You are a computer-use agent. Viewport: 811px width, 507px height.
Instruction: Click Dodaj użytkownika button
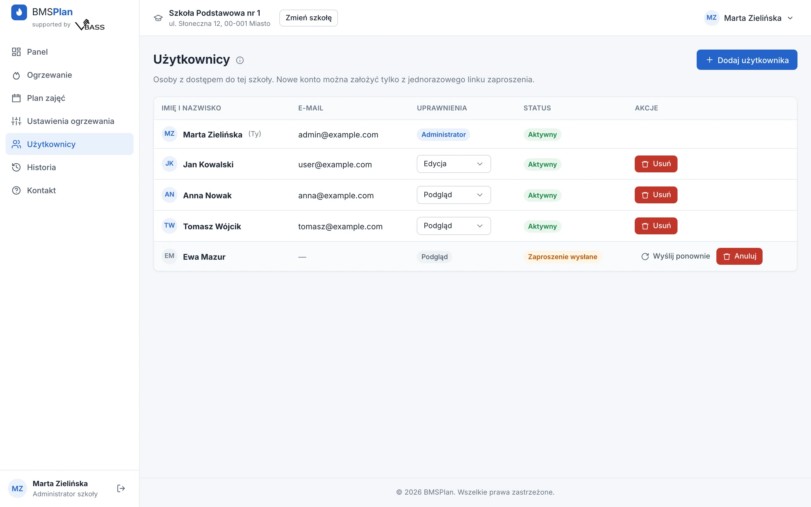[x=747, y=60]
